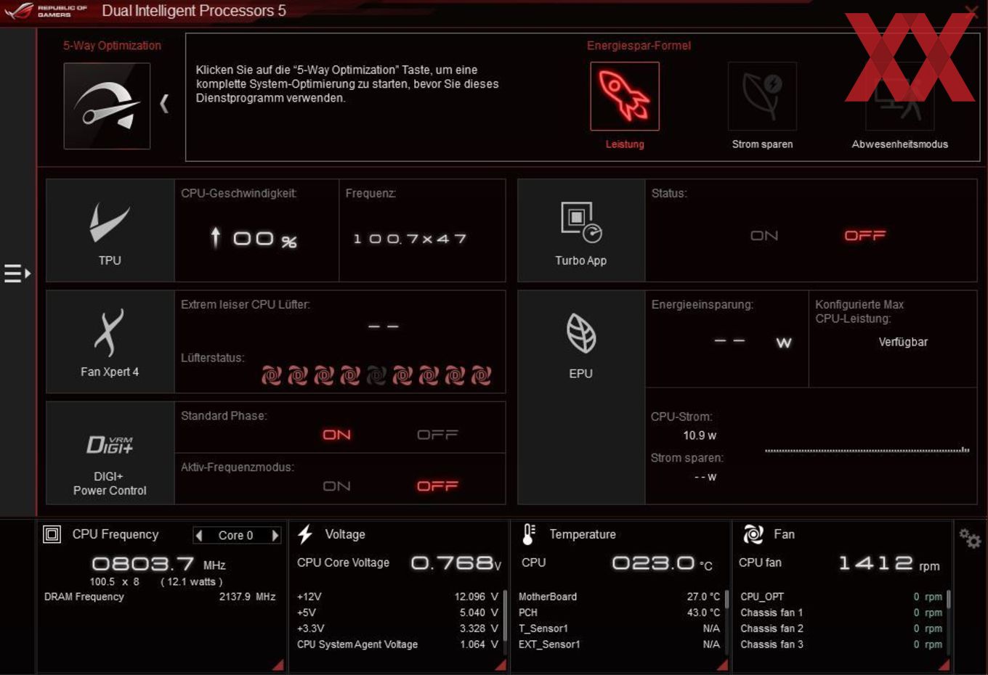Screen dimensions: 988x675
Task: Turn Turbo App status ON
Action: pos(764,236)
